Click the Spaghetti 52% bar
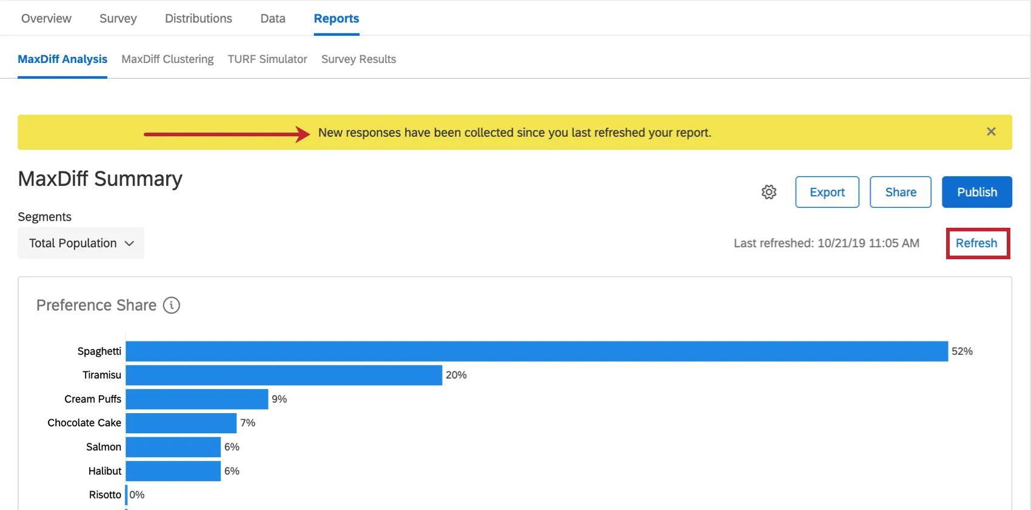 (x=537, y=351)
